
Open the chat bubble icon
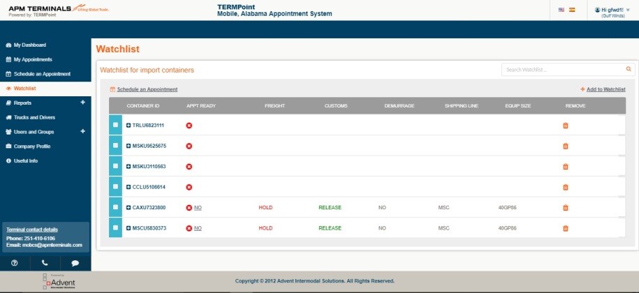tap(75, 263)
